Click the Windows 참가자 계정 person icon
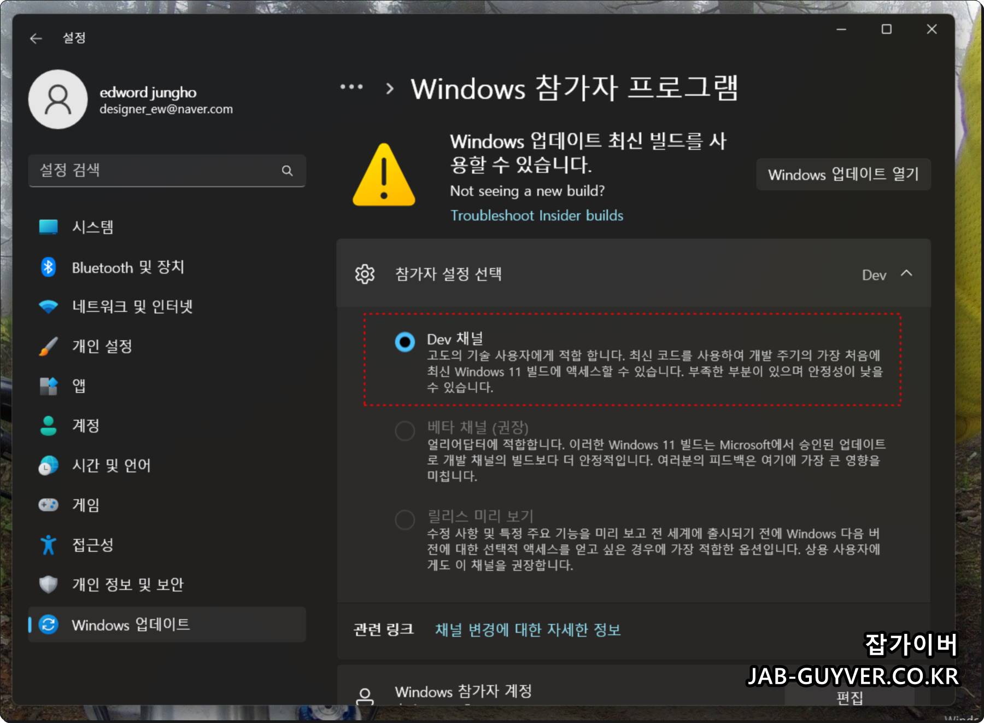This screenshot has width=984, height=723. 365,696
